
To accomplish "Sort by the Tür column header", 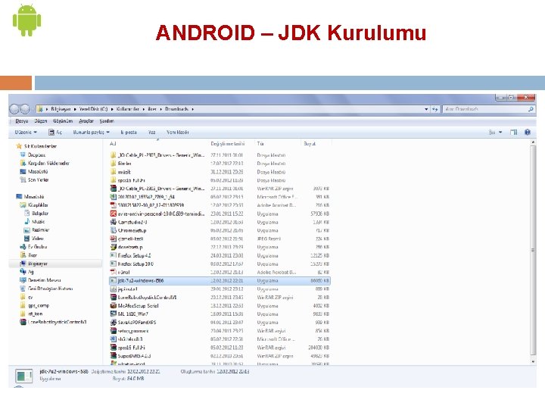I will pyautogui.click(x=260, y=144).
